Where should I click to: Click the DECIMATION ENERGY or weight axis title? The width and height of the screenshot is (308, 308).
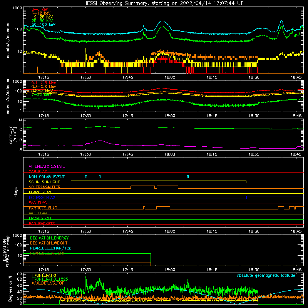click(x=6, y=250)
